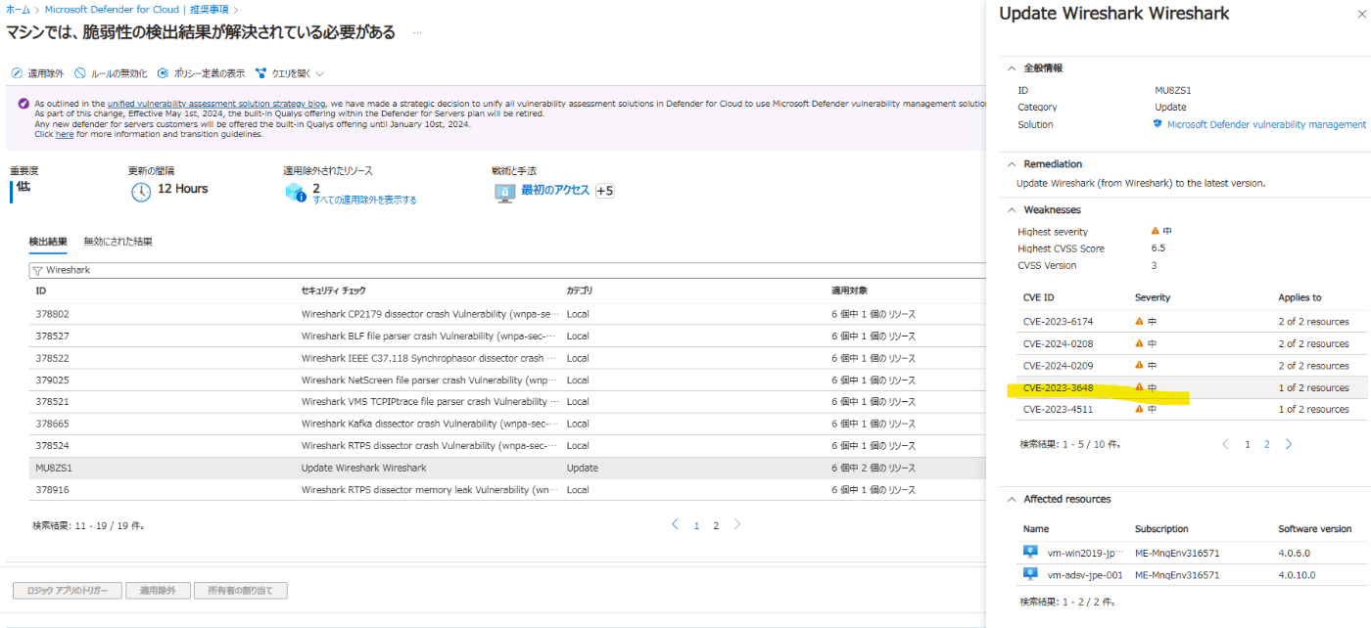Select finding row 378521

(x=507, y=402)
